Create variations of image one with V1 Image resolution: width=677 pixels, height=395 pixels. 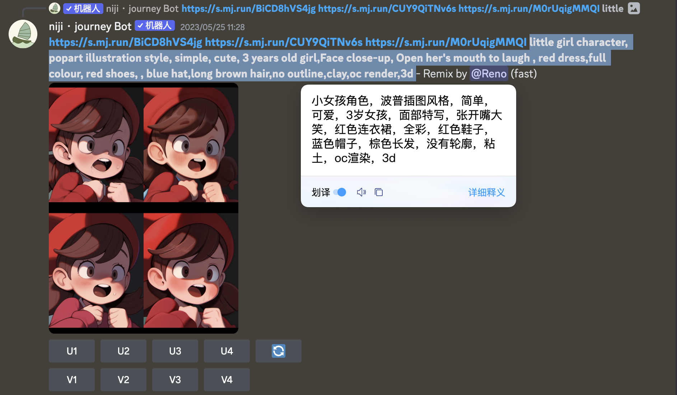point(72,380)
